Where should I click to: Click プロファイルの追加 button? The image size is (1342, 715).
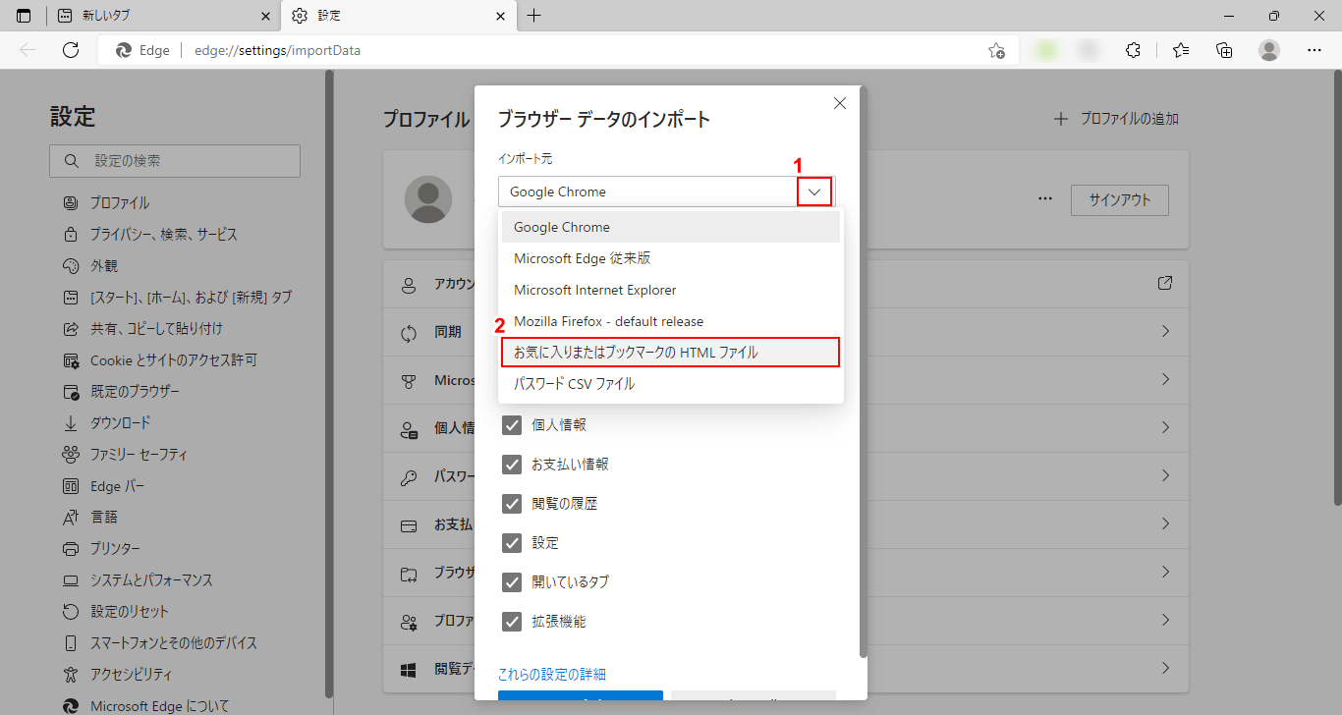[1116, 119]
